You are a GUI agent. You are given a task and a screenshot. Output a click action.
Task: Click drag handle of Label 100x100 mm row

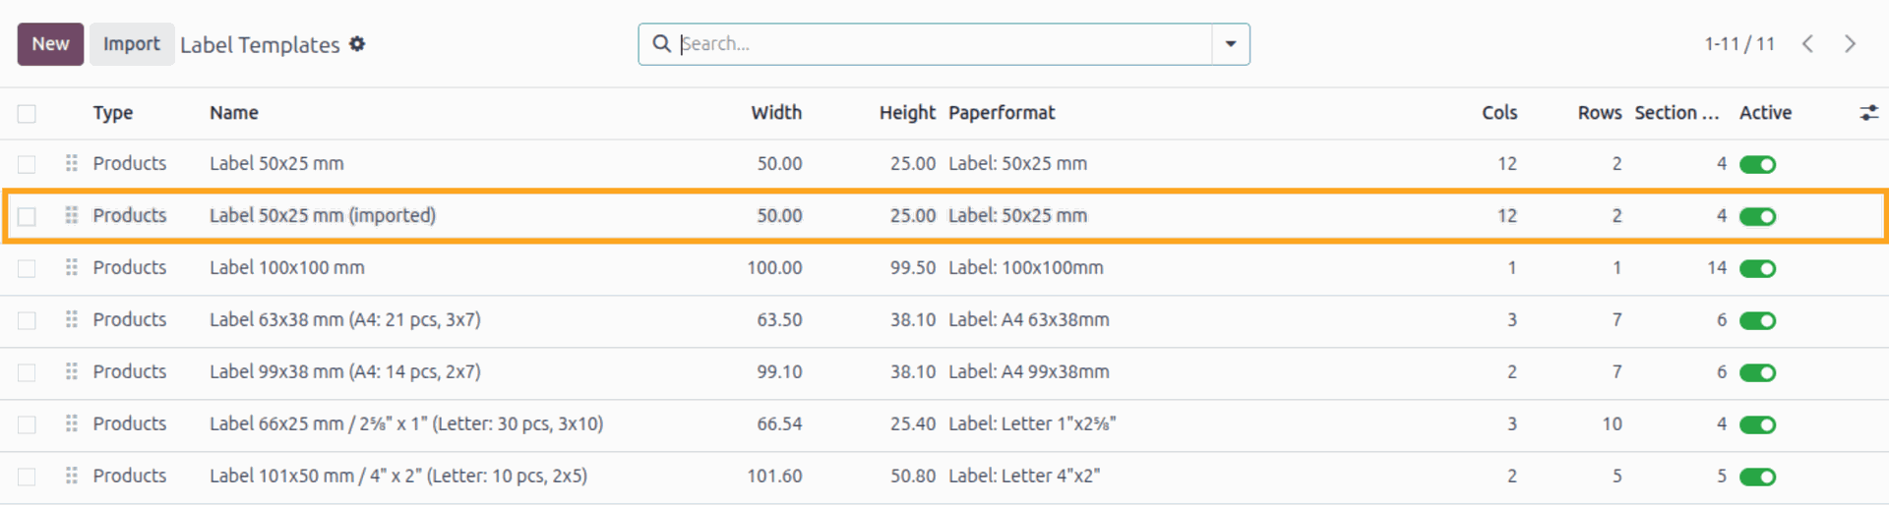point(71,267)
